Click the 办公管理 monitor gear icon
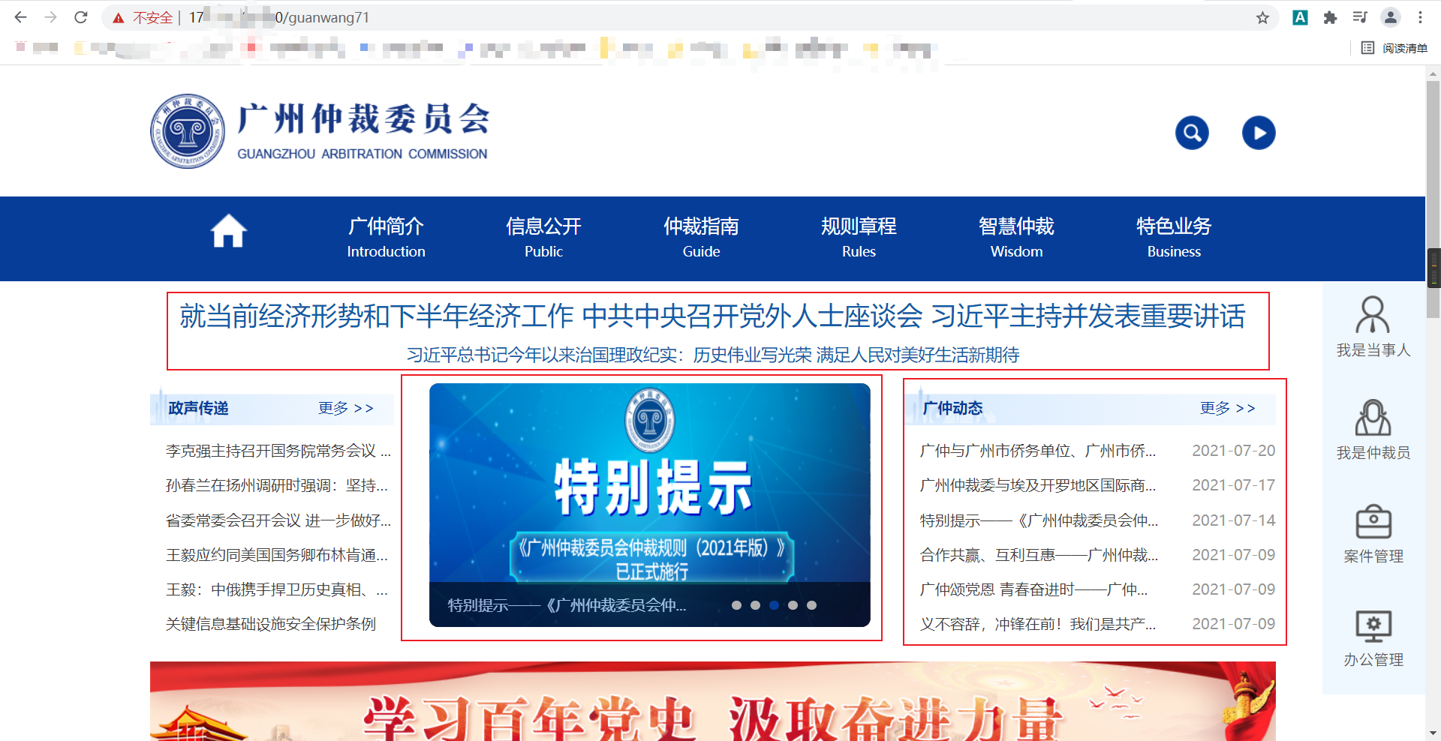The image size is (1441, 741). (1373, 626)
